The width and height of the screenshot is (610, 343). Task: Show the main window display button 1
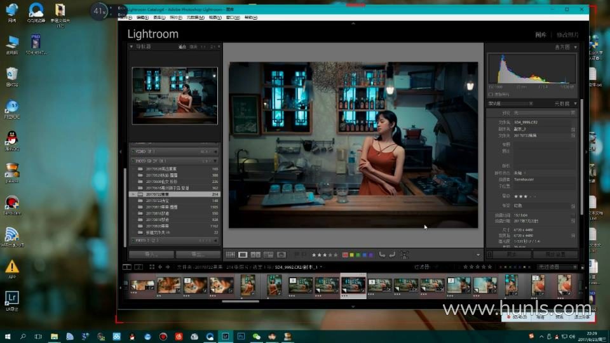(x=127, y=267)
